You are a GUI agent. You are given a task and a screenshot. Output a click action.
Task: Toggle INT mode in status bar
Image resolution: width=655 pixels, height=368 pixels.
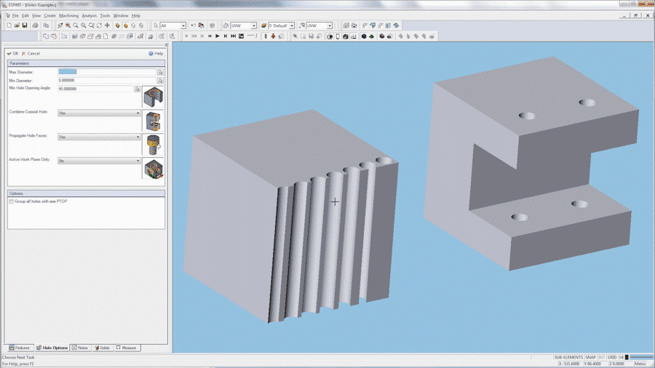(602, 358)
